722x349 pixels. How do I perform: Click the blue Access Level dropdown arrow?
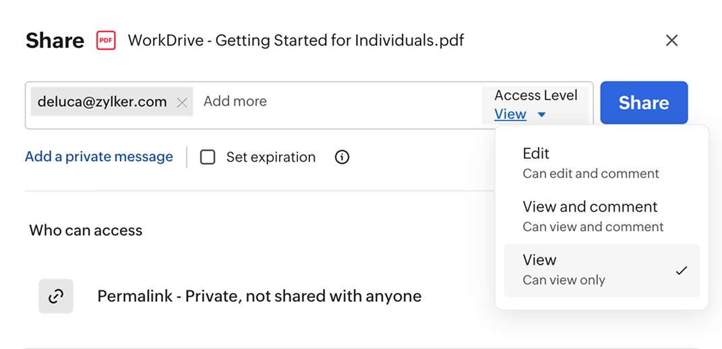541,115
